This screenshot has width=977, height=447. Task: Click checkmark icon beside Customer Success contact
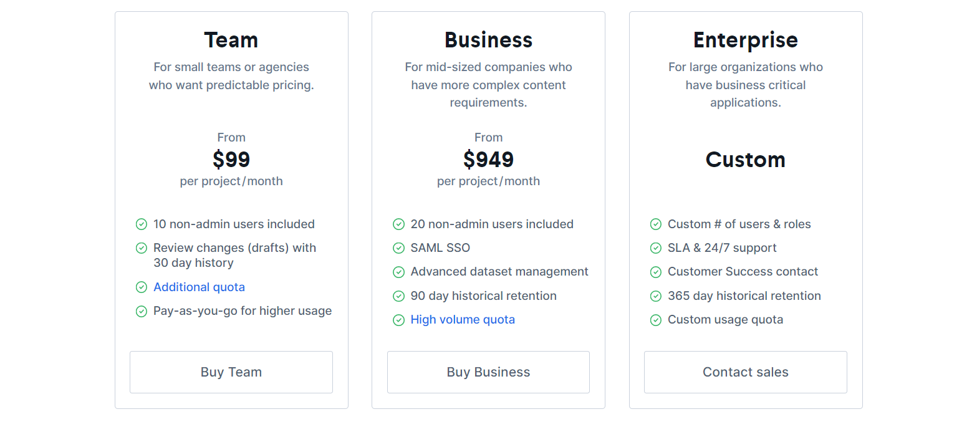click(656, 272)
